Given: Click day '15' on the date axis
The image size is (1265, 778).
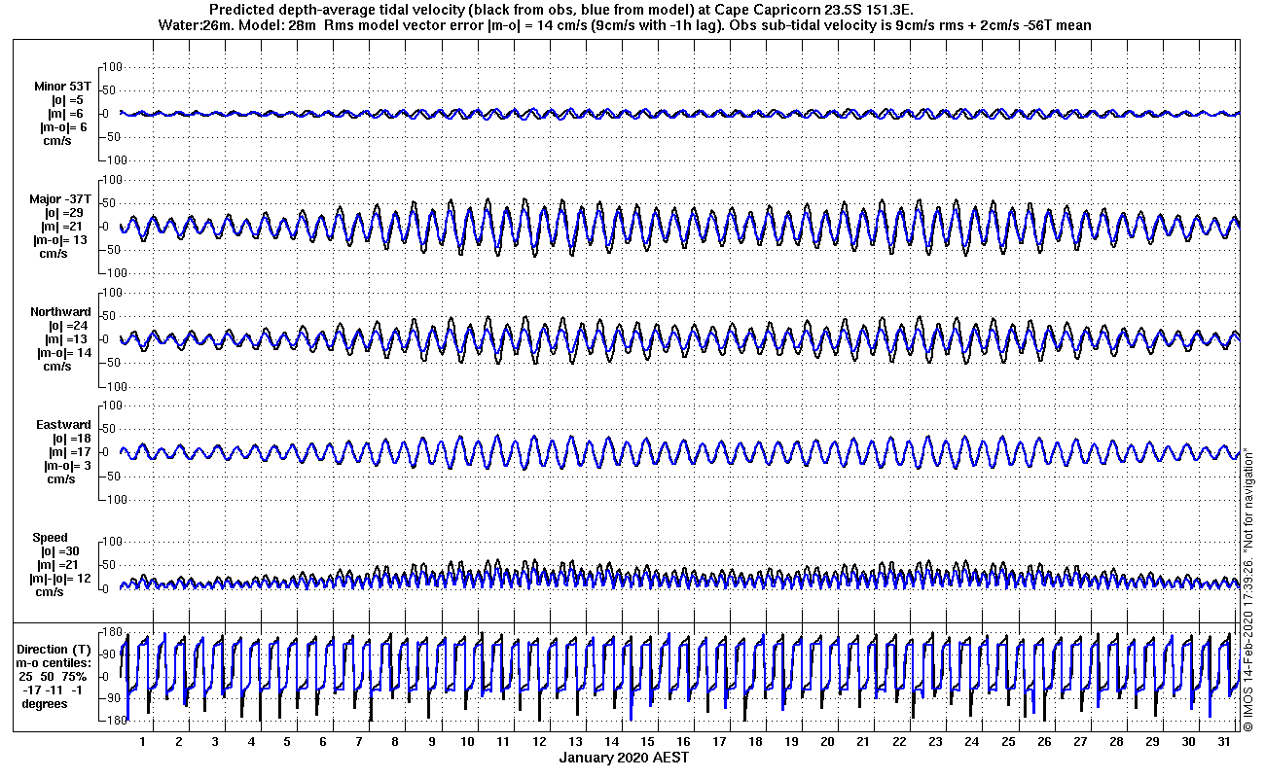Looking at the screenshot, I should pyautogui.click(x=647, y=742).
